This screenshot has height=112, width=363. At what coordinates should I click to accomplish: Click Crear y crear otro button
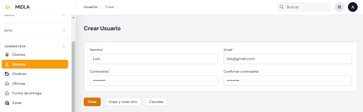point(123,102)
